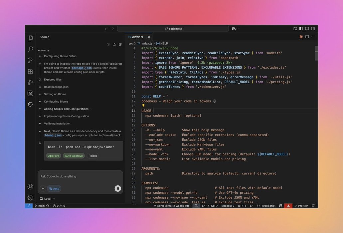Image resolution: width=343 pixels, height=233 pixels.
Task: Change indentation via Spaces: 2
Action: 228,206
